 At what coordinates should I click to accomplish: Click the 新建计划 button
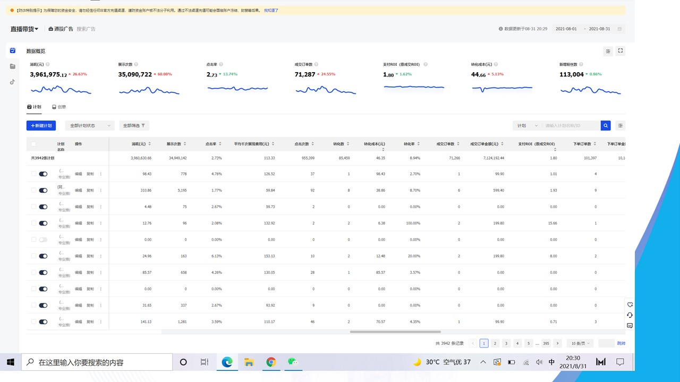pos(41,126)
